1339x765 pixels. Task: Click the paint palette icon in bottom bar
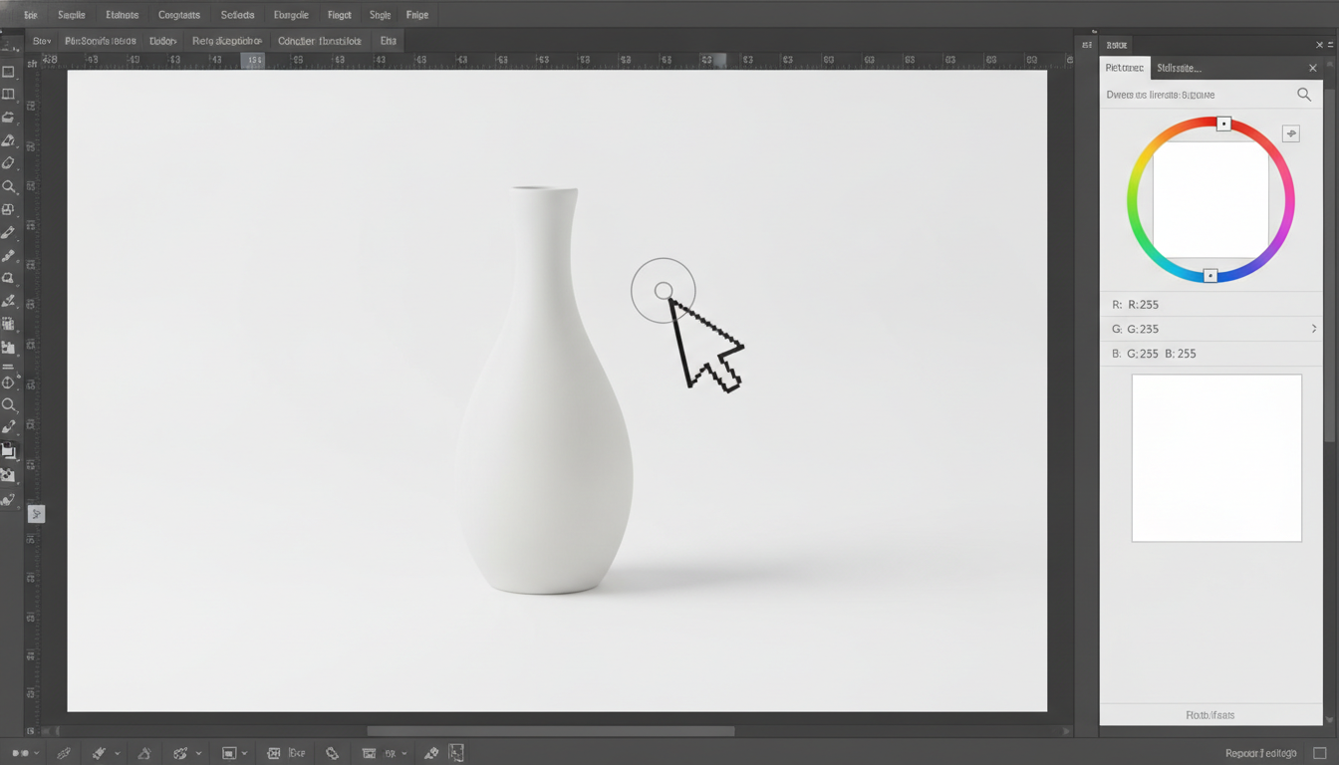180,754
